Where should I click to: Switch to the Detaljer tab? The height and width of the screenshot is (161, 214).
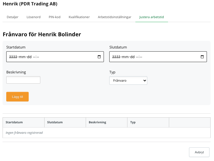(x=12, y=17)
